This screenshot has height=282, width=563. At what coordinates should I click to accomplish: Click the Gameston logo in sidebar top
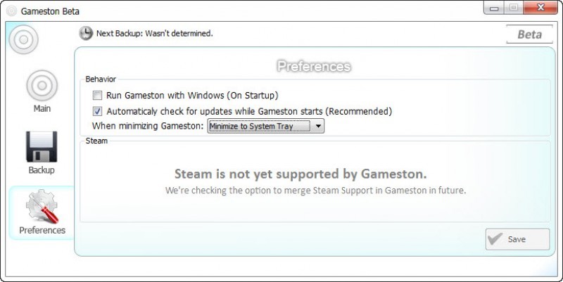24,39
